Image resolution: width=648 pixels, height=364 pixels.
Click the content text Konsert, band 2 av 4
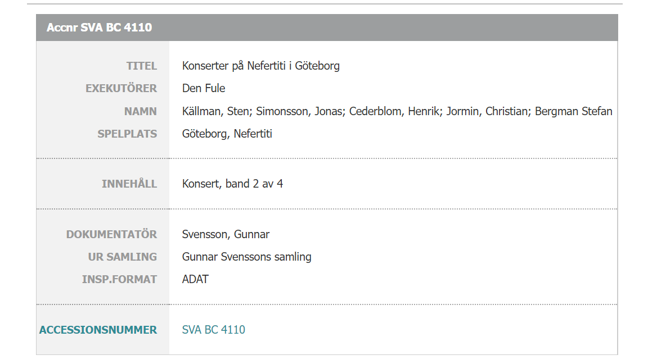coord(232,184)
